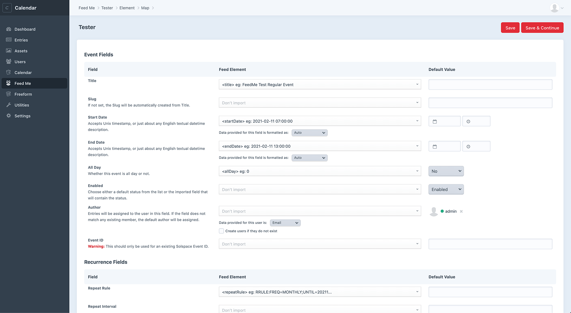Remove the admin default author
The width and height of the screenshot is (571, 313).
coord(461,212)
